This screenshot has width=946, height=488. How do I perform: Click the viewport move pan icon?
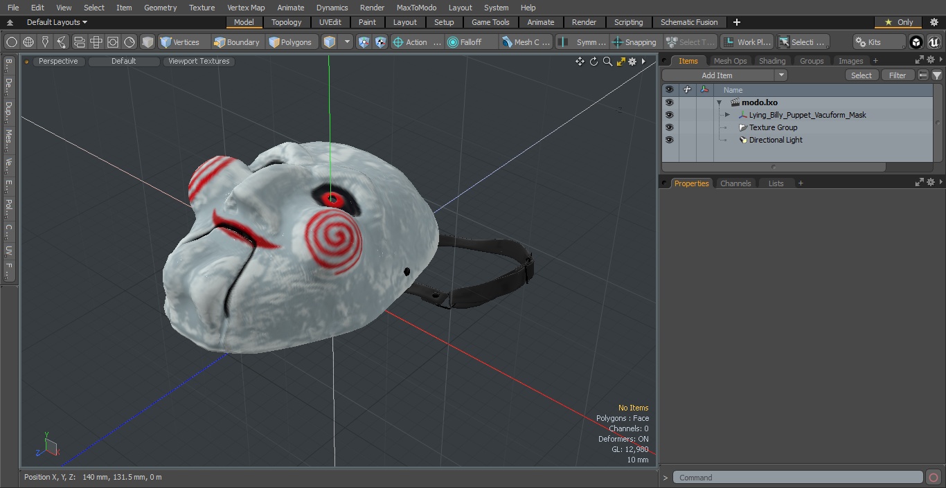580,62
